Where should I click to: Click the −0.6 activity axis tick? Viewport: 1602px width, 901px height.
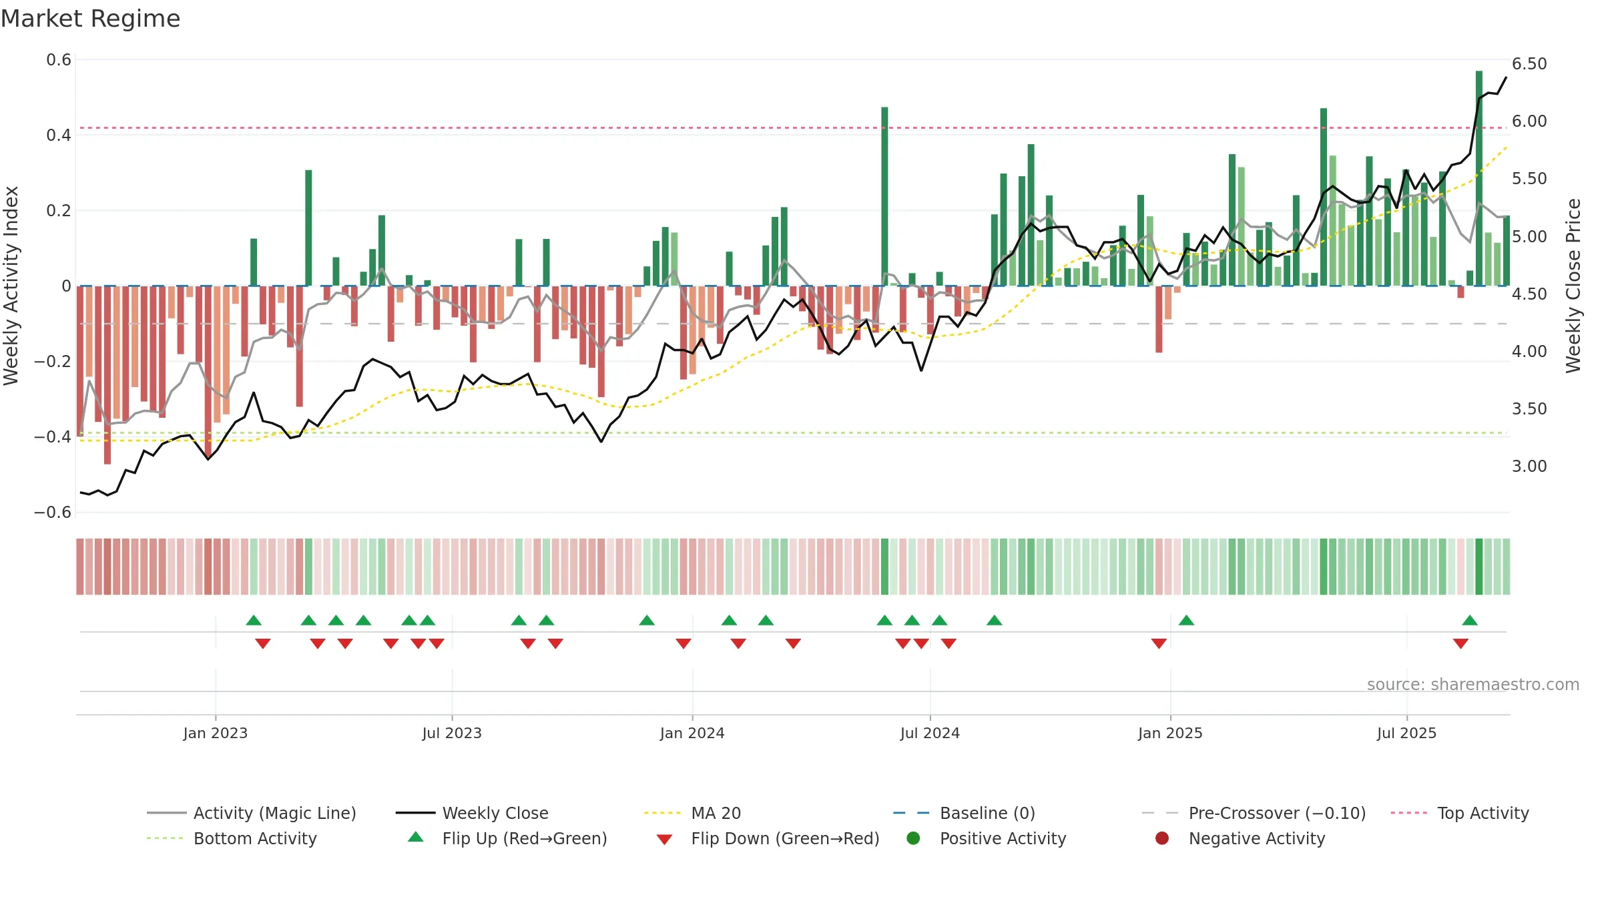tap(53, 513)
